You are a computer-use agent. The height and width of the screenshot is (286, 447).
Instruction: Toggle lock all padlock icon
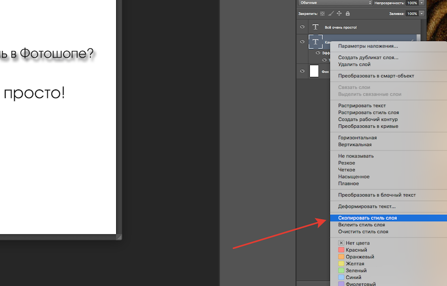348,13
